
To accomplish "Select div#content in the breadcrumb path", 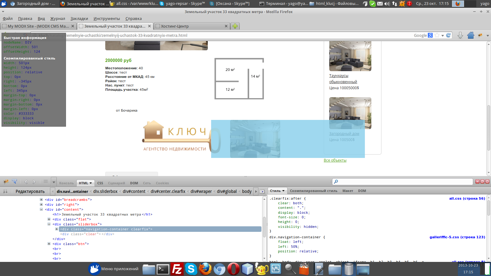I will (134, 191).
